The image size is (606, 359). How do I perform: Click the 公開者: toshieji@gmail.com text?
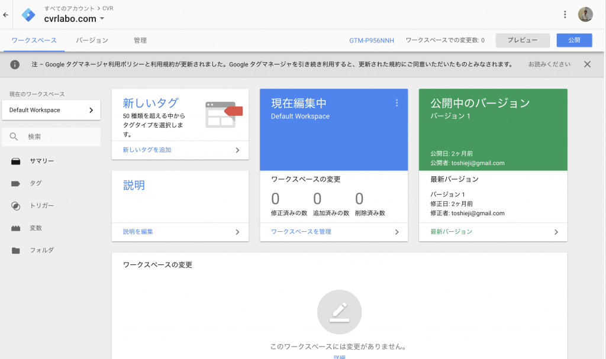(468, 163)
